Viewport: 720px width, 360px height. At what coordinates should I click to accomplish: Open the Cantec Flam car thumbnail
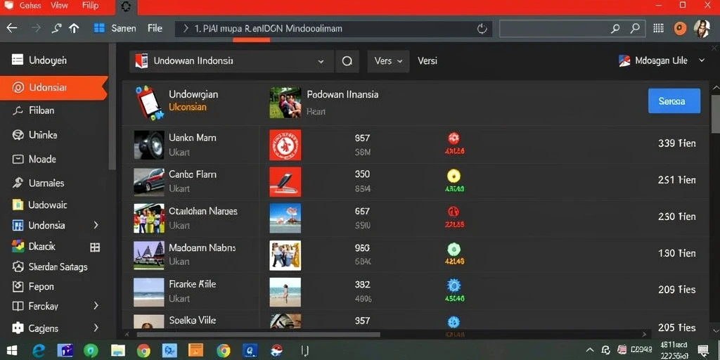coord(149,182)
